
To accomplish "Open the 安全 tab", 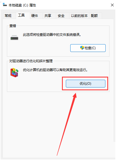I will [x=61, y=16].
